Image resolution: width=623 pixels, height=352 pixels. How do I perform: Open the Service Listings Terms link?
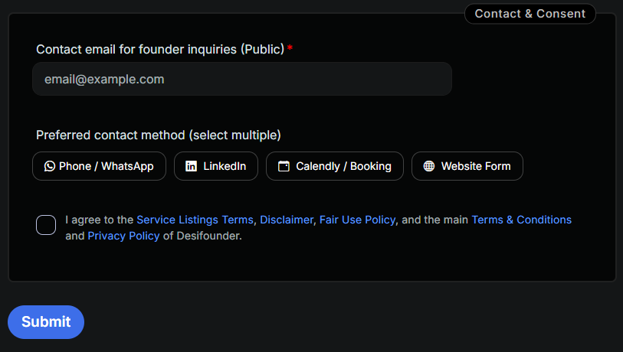pyautogui.click(x=195, y=220)
